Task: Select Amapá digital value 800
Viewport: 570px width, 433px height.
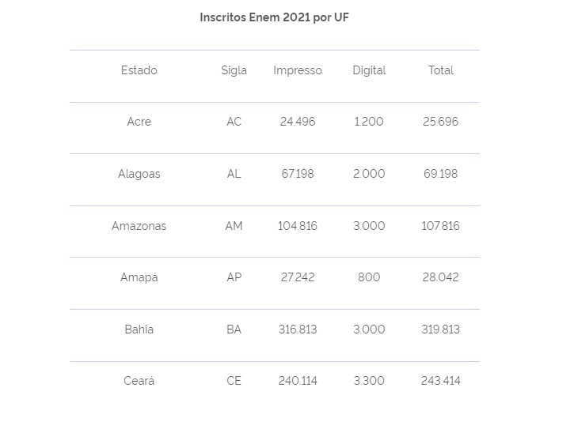Action: [x=369, y=277]
